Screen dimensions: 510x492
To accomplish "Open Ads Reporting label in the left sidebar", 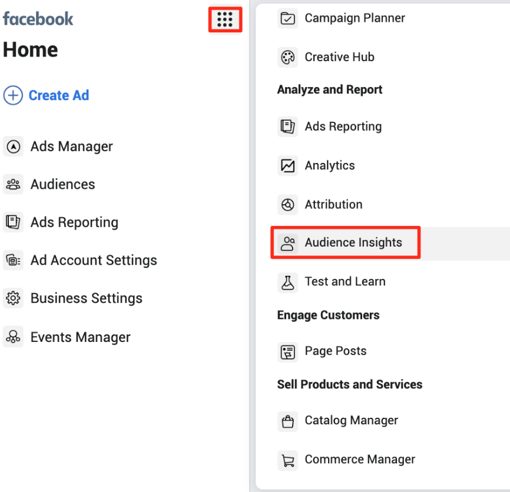I will coord(74,222).
